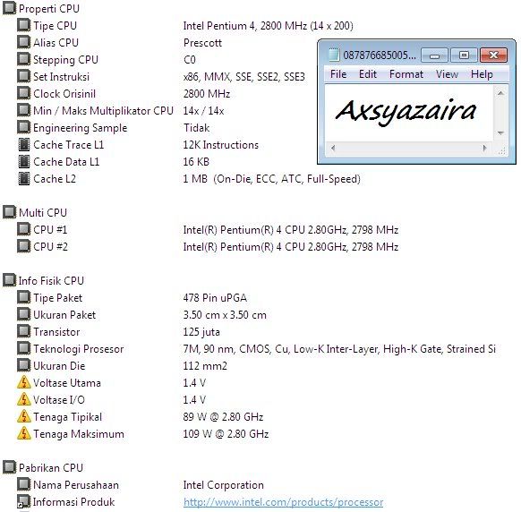Select the Teknologi Prosesor row
Viewport: 521px width, 512px height.
point(257,348)
